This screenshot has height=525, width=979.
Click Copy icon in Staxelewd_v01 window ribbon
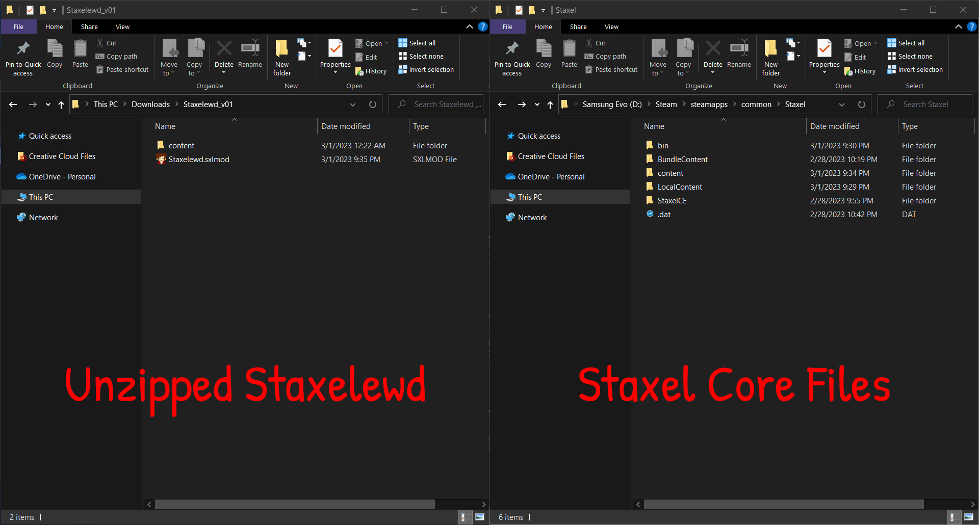(x=55, y=54)
